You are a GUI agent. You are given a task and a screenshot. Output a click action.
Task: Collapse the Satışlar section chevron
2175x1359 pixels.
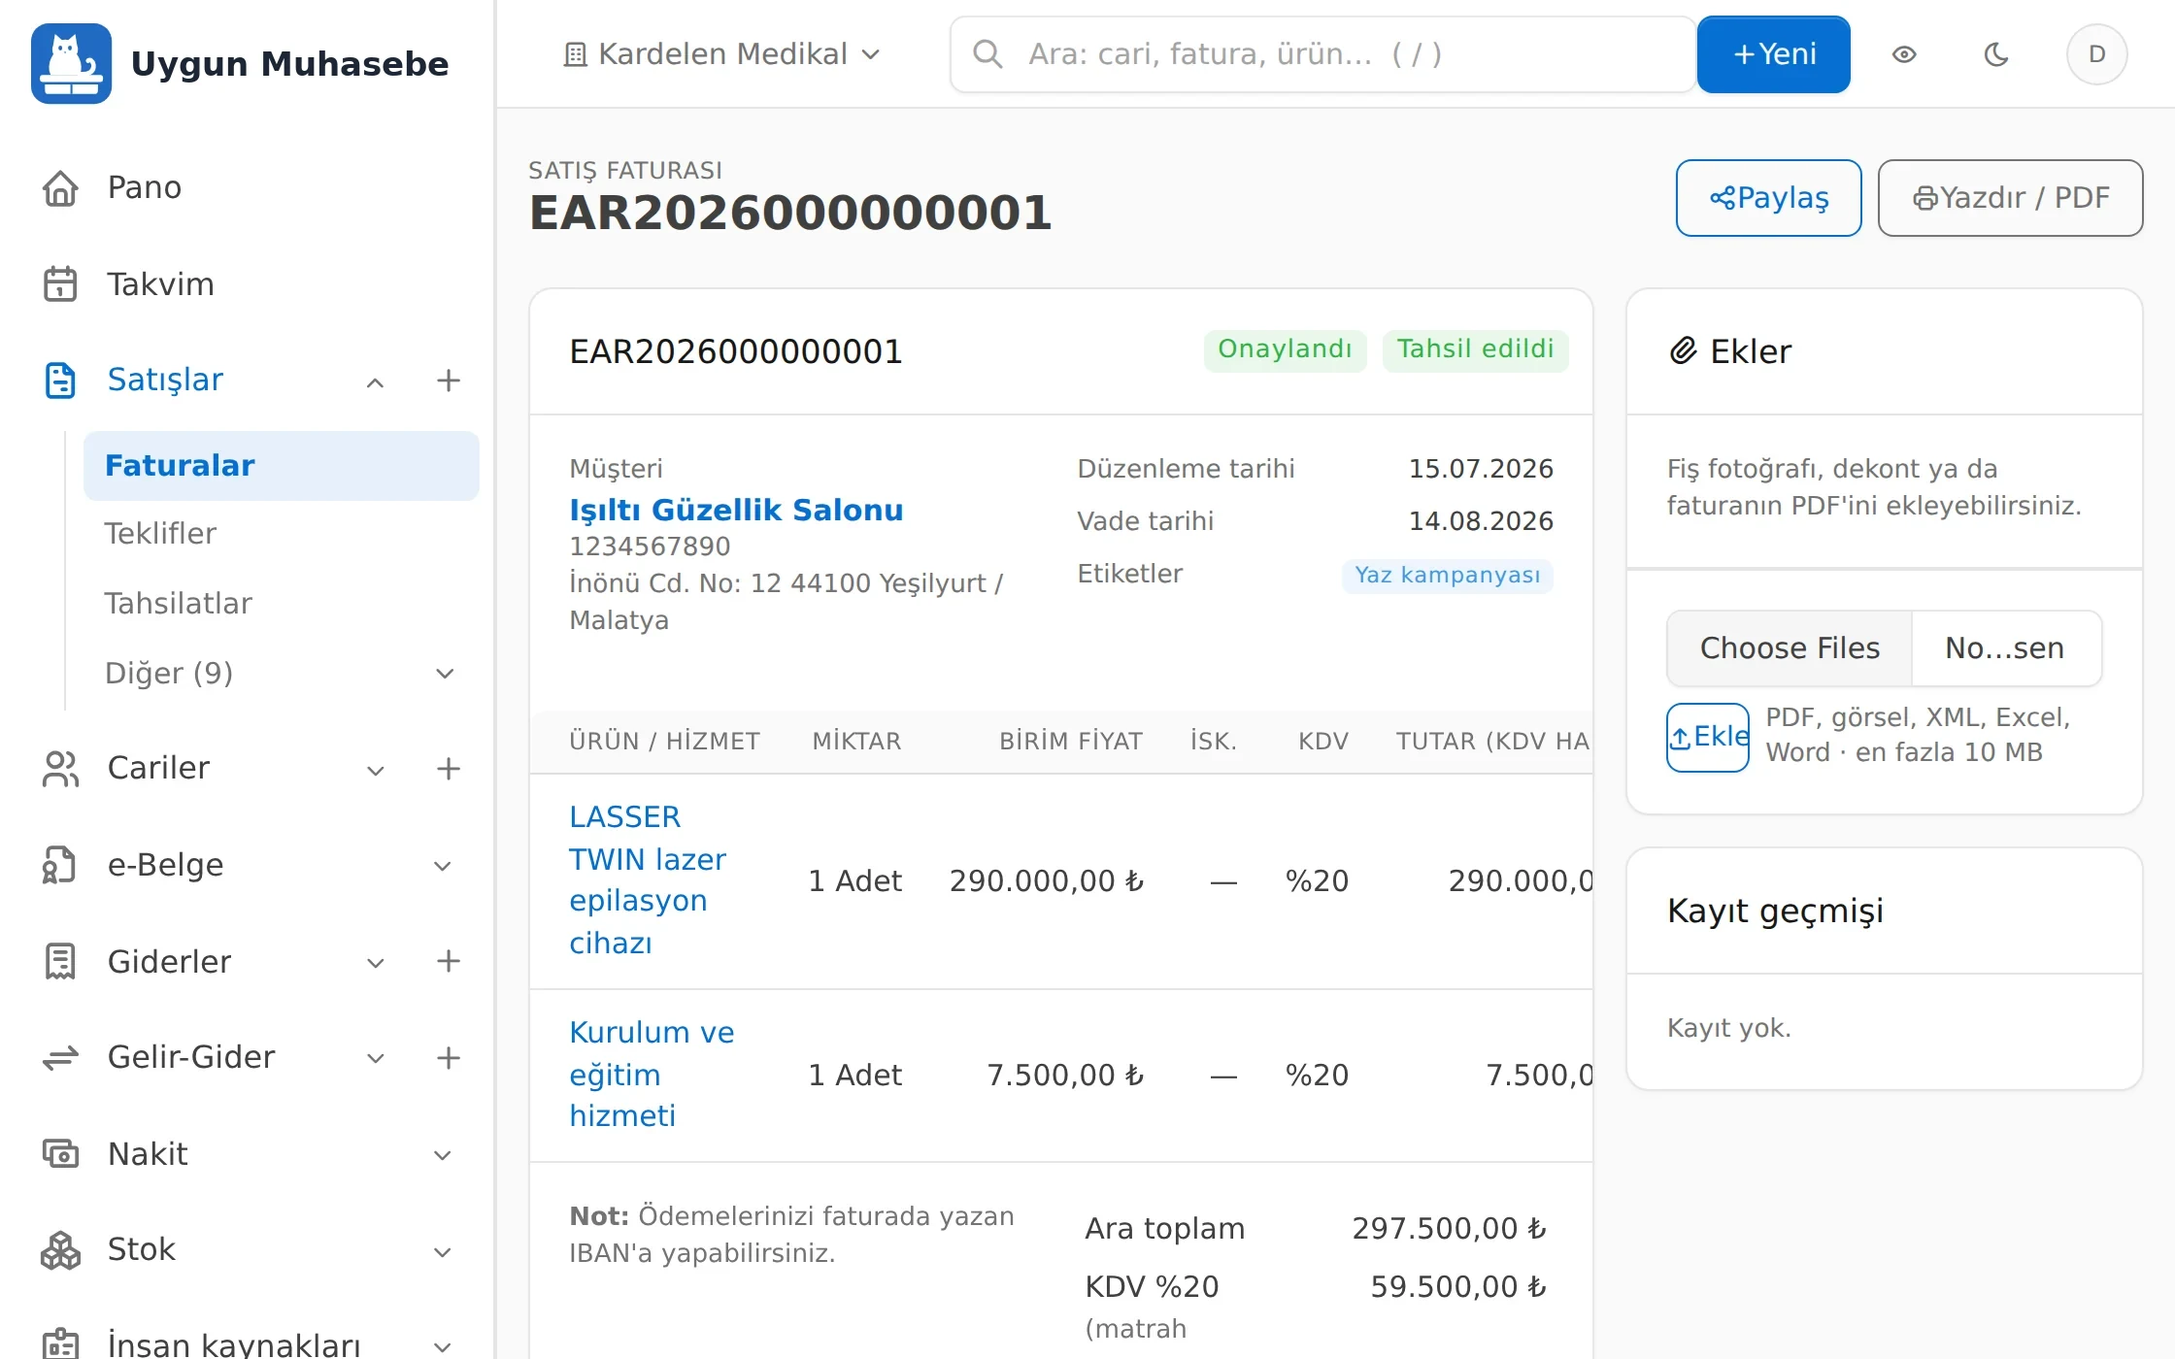coord(375,381)
